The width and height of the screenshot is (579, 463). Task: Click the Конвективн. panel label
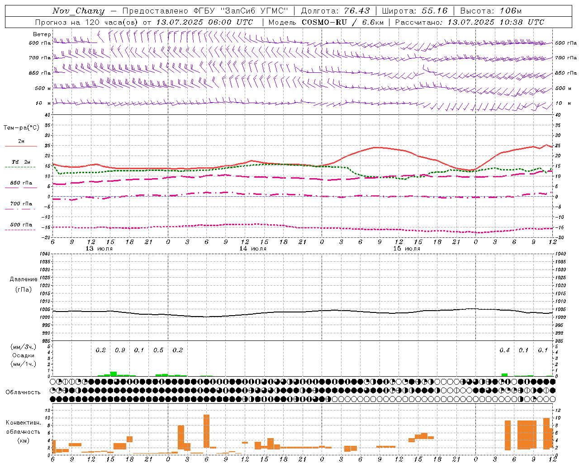click(x=23, y=423)
